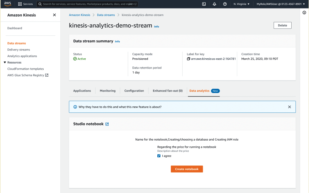The width and height of the screenshot is (309, 193).
Task: Open the MyRole/AWSUser account dropdown
Action: (281, 4)
